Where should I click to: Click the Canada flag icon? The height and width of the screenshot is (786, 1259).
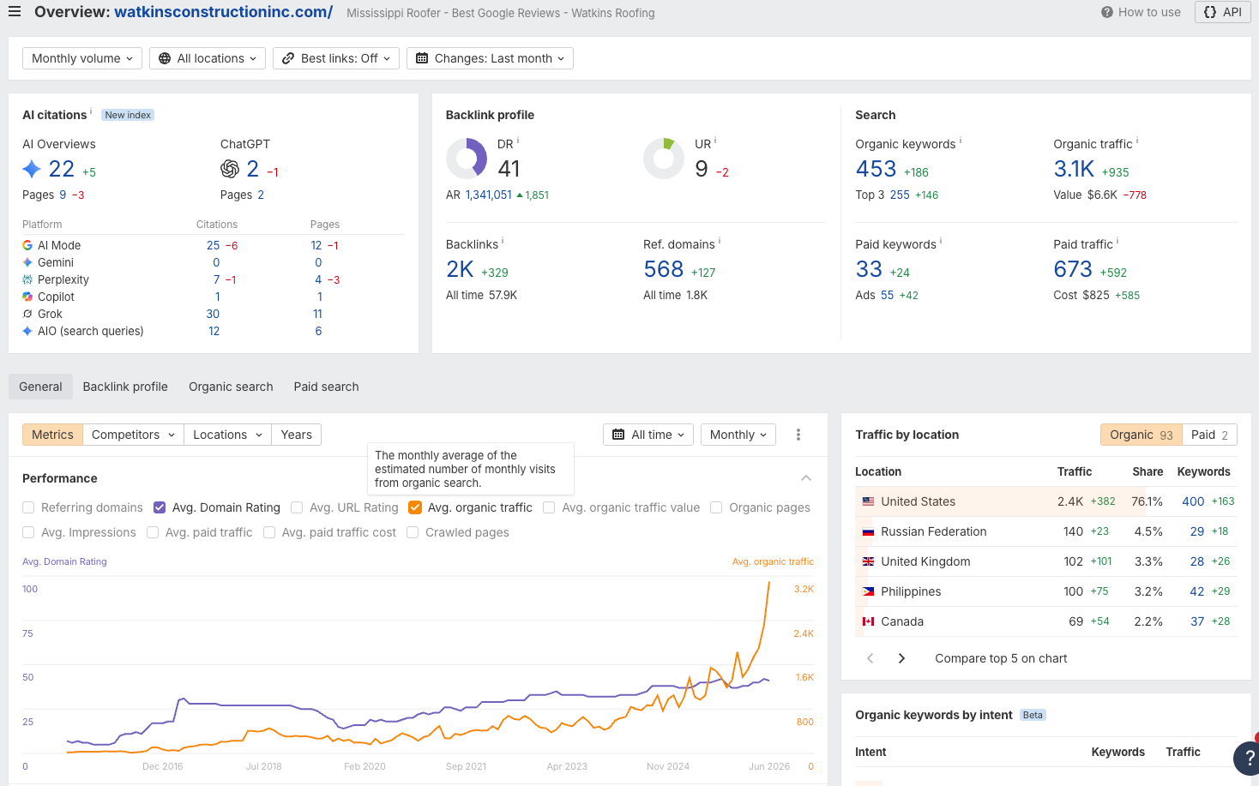868,621
